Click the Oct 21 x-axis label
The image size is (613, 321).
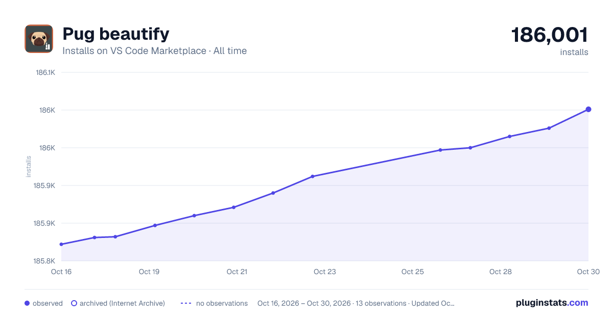[237, 272]
